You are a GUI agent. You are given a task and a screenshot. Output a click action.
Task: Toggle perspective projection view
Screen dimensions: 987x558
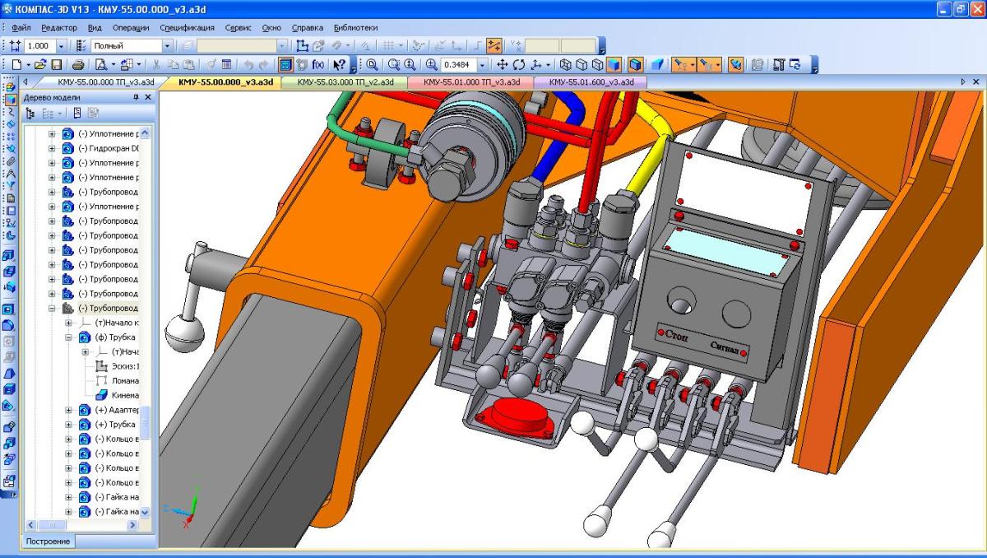(x=658, y=64)
